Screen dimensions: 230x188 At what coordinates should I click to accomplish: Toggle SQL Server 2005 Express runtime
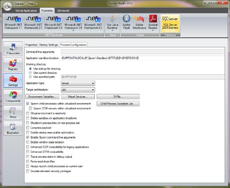pyautogui.click(x=170, y=23)
